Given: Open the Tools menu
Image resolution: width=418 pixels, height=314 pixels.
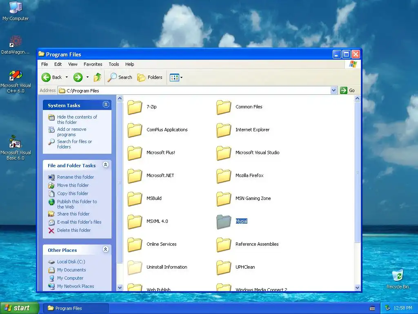Looking at the screenshot, I should (x=114, y=64).
